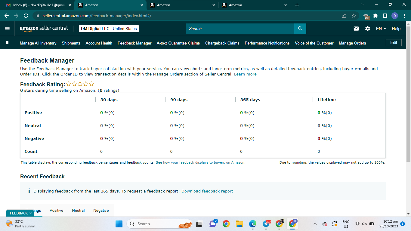Click the Wi-Fi network tray icon

pos(357,224)
